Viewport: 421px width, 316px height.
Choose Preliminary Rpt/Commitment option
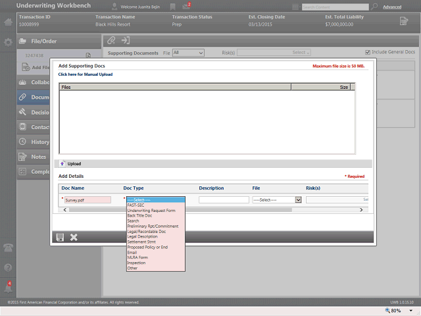tap(156, 226)
